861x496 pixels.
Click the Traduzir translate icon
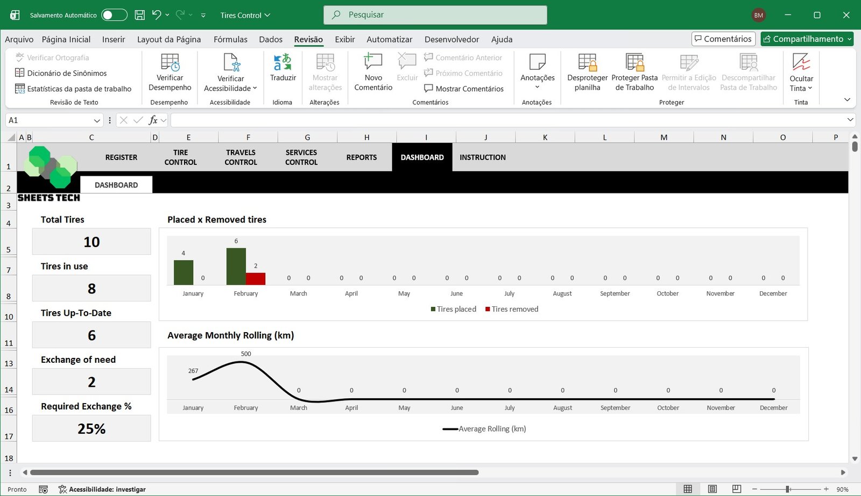coord(283,63)
